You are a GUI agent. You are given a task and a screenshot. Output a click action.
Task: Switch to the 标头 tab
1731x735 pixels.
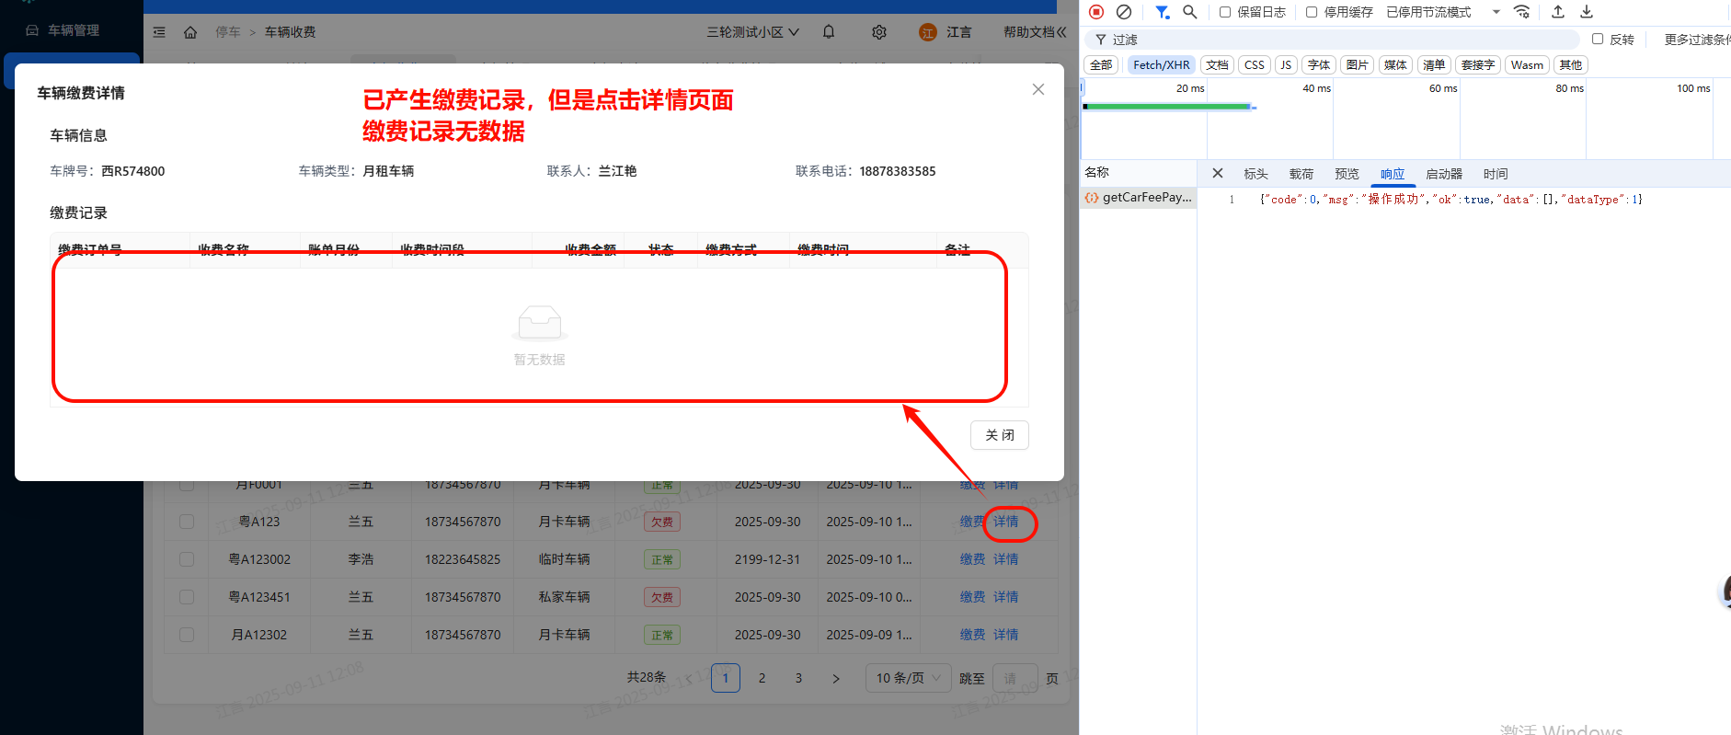[1255, 174]
